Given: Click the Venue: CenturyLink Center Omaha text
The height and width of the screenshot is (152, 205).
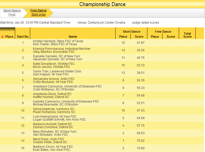Looking at the screenshot, I should (101, 23).
